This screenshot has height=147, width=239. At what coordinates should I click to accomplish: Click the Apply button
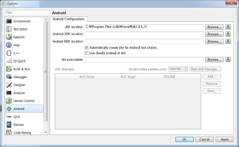pyautogui.click(x=225, y=139)
